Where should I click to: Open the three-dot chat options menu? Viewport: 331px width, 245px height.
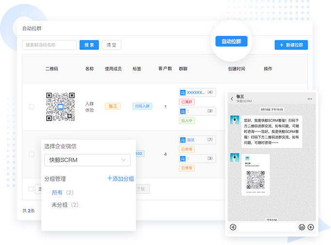(310, 99)
